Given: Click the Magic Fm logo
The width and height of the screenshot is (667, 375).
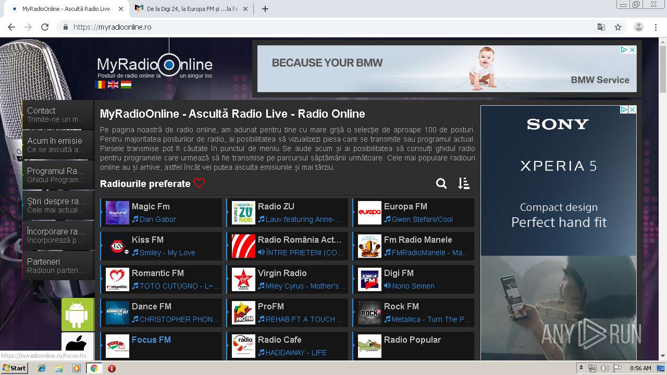Looking at the screenshot, I should (117, 213).
